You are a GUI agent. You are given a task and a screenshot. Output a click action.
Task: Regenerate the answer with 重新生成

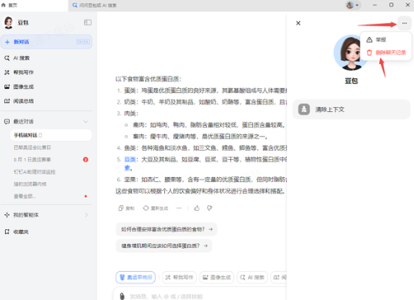[x=156, y=209]
